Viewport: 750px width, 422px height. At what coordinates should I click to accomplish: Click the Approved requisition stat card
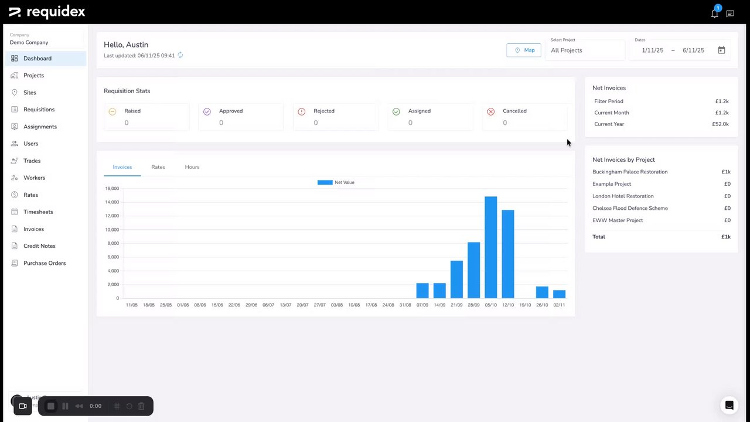coord(241,117)
